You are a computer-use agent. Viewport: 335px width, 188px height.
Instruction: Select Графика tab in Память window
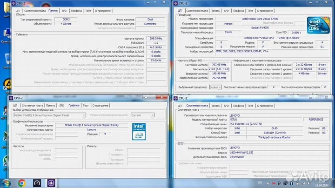76,11
